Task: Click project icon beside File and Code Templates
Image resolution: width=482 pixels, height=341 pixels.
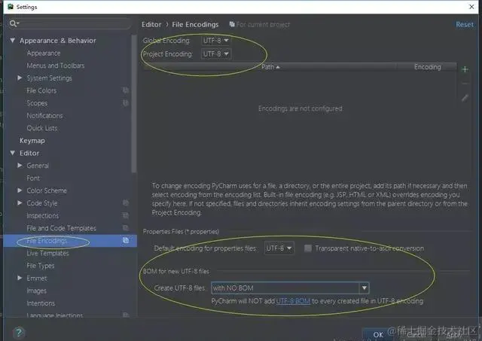Action: pyautogui.click(x=126, y=228)
